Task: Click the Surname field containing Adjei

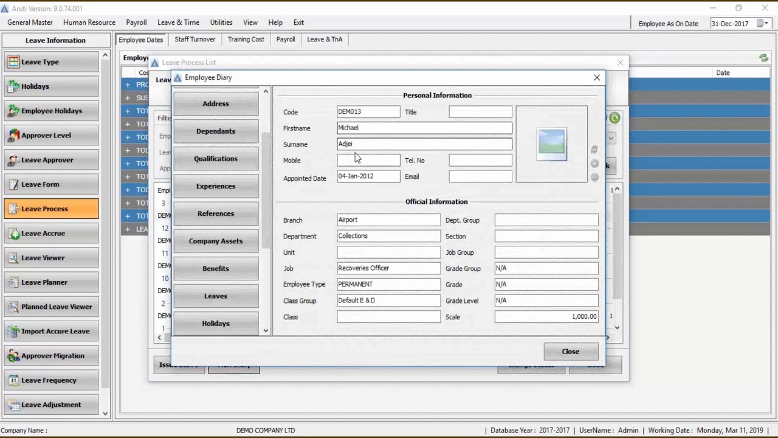Action: tap(424, 144)
